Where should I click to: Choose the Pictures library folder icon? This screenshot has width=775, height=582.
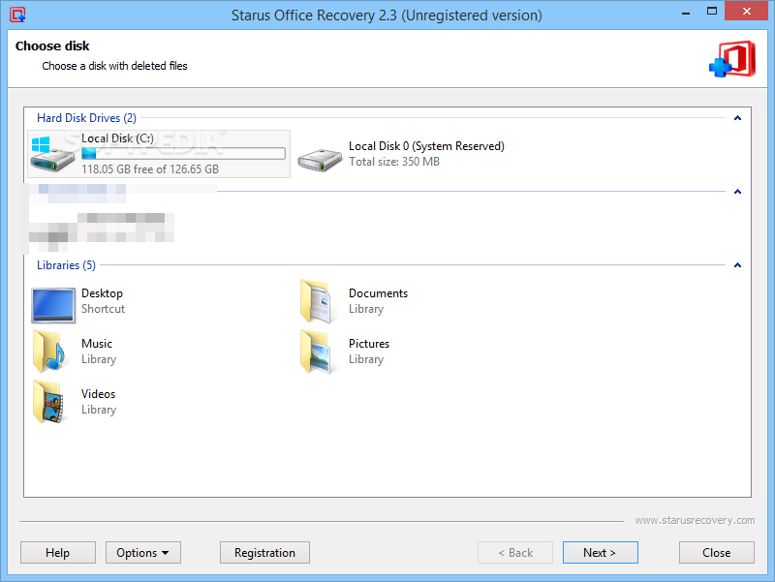[316, 352]
